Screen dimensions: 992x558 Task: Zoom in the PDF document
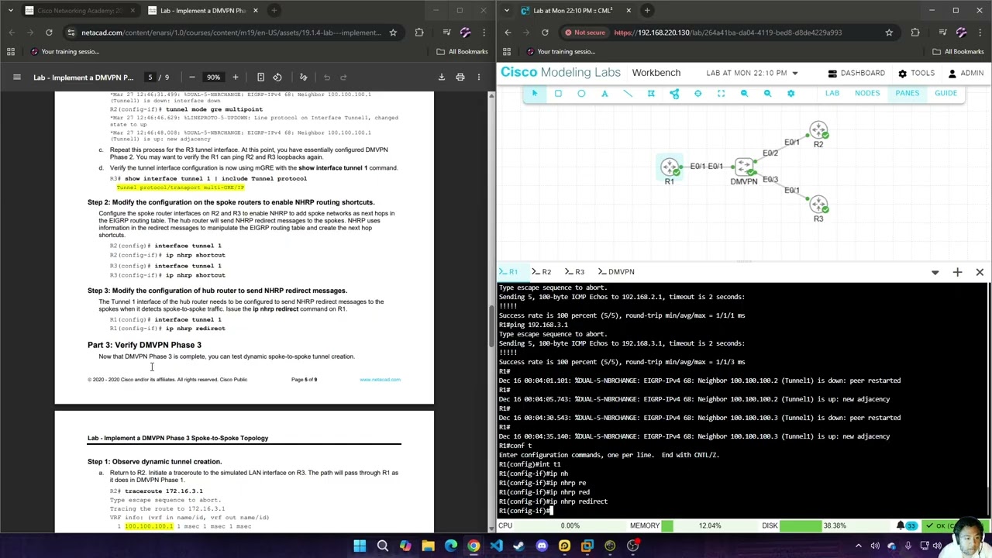(x=236, y=77)
